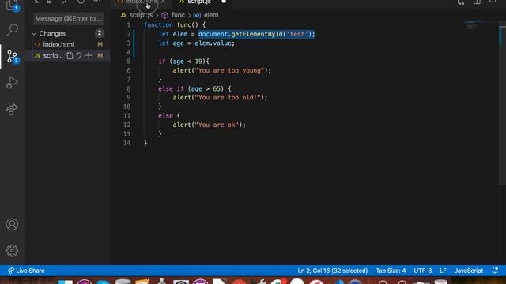Click Ln 2, Col 16 cursor position indicator
Image resolution: width=506 pixels, height=284 pixels.
pos(332,271)
